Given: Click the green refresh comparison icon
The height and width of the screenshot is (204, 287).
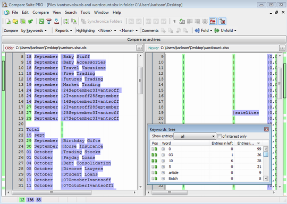Looking at the screenshot, I should coord(41,21).
